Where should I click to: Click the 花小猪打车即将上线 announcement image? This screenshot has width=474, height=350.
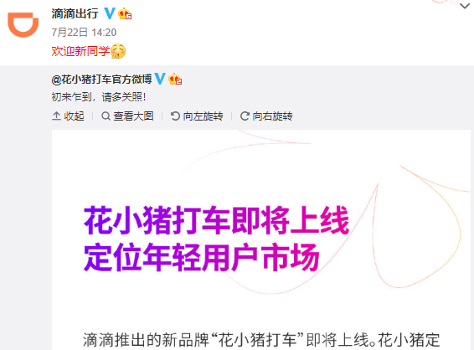[261, 239]
